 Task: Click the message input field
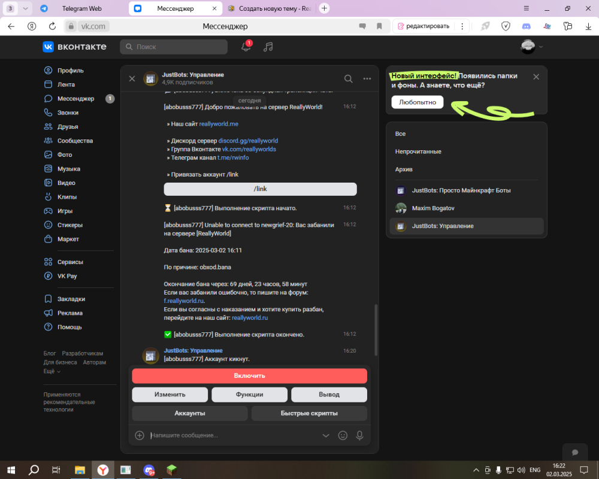pyautogui.click(x=233, y=435)
